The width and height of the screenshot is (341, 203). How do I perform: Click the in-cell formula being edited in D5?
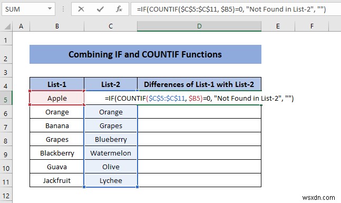[x=199, y=99]
